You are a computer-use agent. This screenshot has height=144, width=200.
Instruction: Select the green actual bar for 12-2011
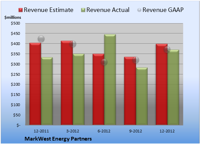47,91
